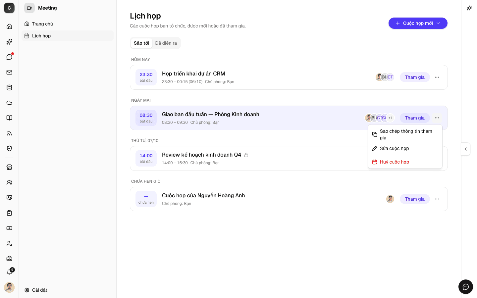The width and height of the screenshot is (477, 298).
Task: Open the shield check icon
Action: 9,148
